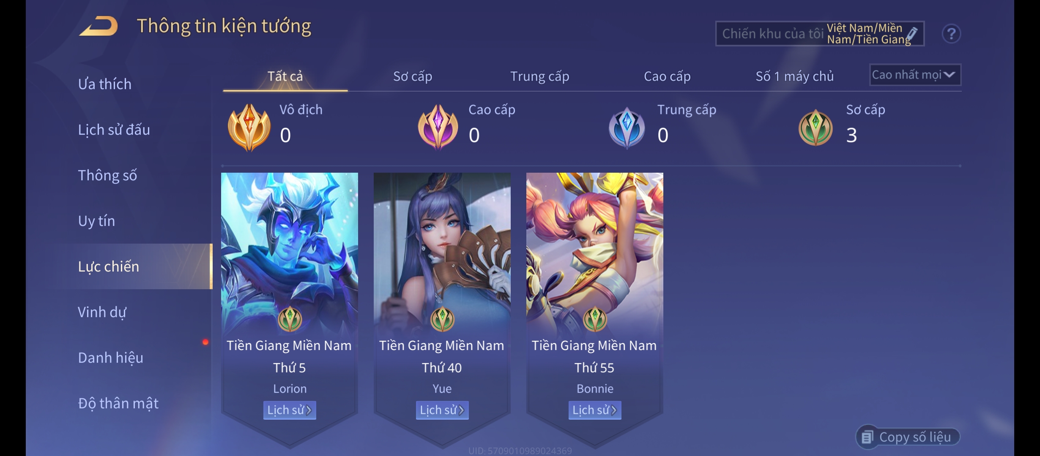Image resolution: width=1040 pixels, height=456 pixels.
Task: Tap the Sơ cấp green badge icon
Action: pos(816,128)
